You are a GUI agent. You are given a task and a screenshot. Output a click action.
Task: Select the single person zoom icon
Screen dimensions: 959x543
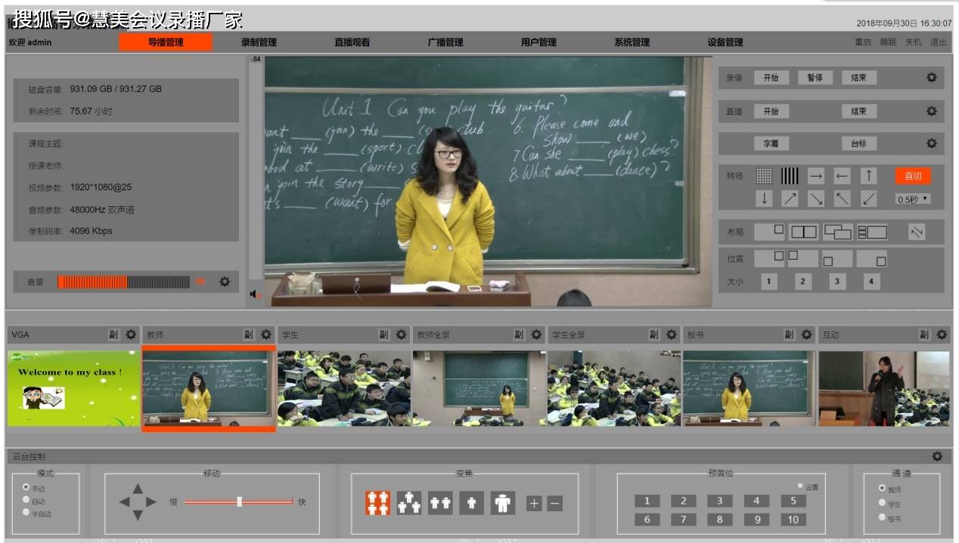tap(471, 503)
